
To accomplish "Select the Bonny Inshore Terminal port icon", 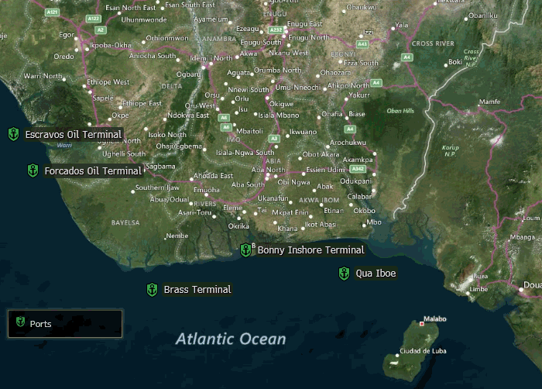I will coord(245,250).
